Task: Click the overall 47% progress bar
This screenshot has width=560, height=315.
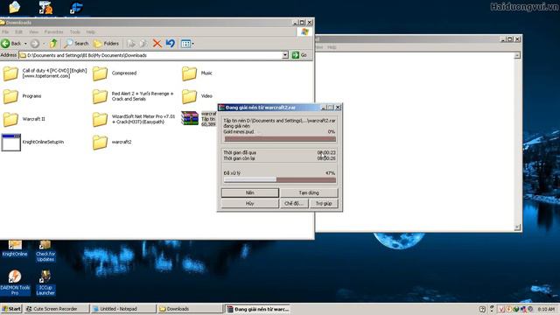Action: pyautogui.click(x=280, y=179)
